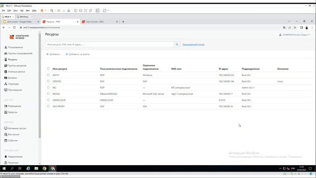Open VMware File menu
The width and height of the screenshot is (316, 178).
point(3,10)
